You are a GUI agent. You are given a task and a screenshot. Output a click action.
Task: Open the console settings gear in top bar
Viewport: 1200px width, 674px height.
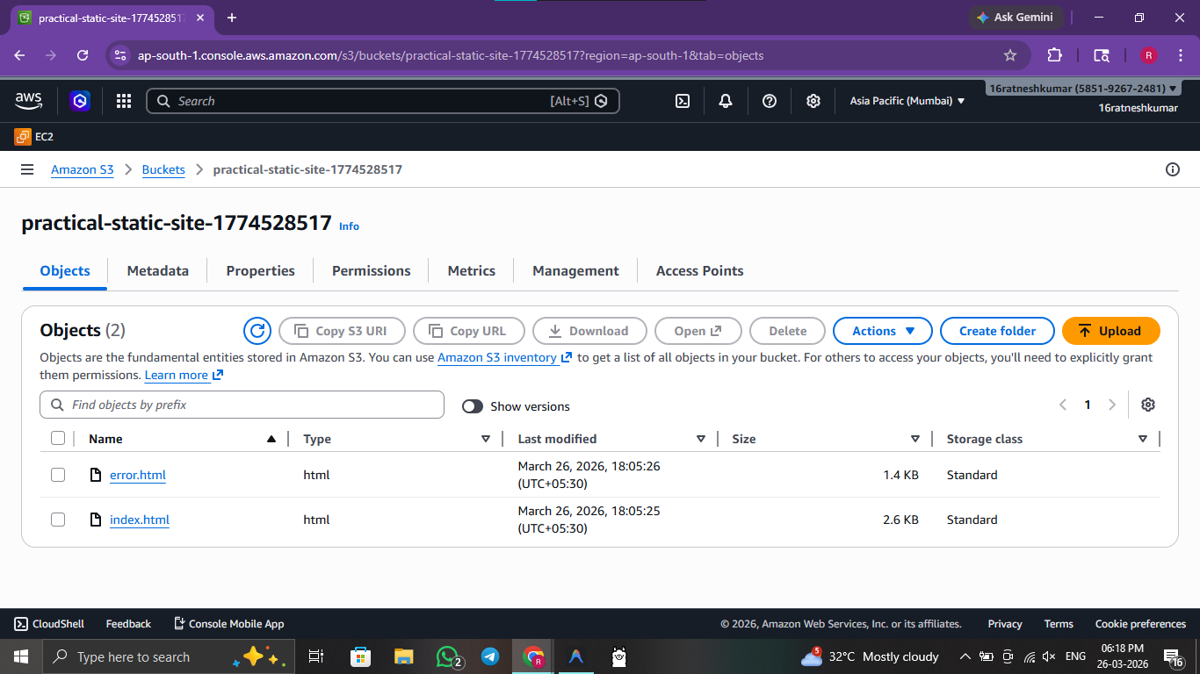[x=813, y=101]
